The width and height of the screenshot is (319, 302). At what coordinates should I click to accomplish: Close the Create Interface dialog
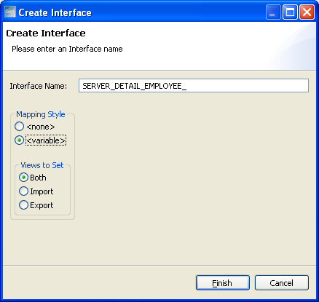click(307, 12)
